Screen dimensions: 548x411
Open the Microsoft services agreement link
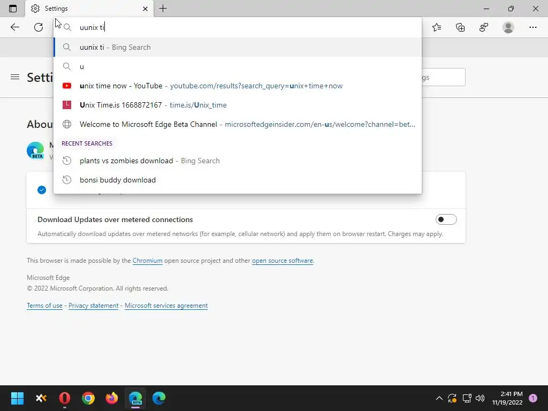[166, 306]
